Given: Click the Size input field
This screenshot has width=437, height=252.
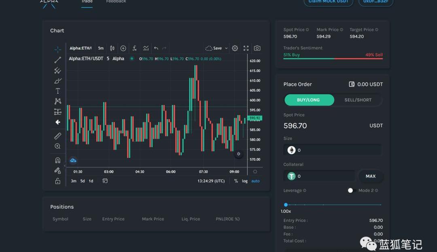Looking at the screenshot, I should coord(333,150).
